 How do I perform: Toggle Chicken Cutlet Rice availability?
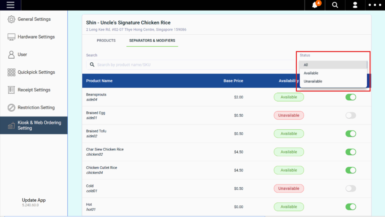[x=351, y=170]
